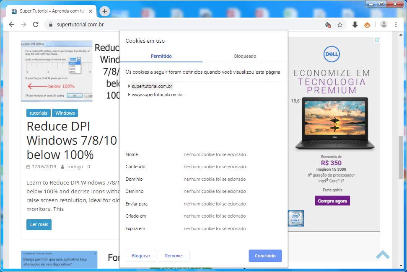Open the Windows category tag
This screenshot has height=272, width=407.
(65, 113)
